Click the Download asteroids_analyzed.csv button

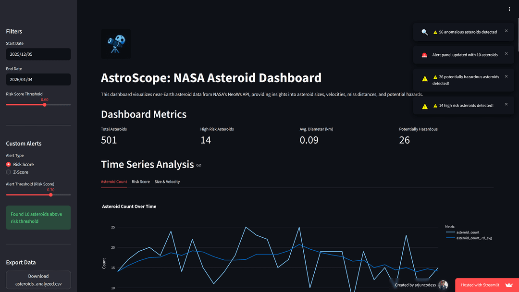38,280
